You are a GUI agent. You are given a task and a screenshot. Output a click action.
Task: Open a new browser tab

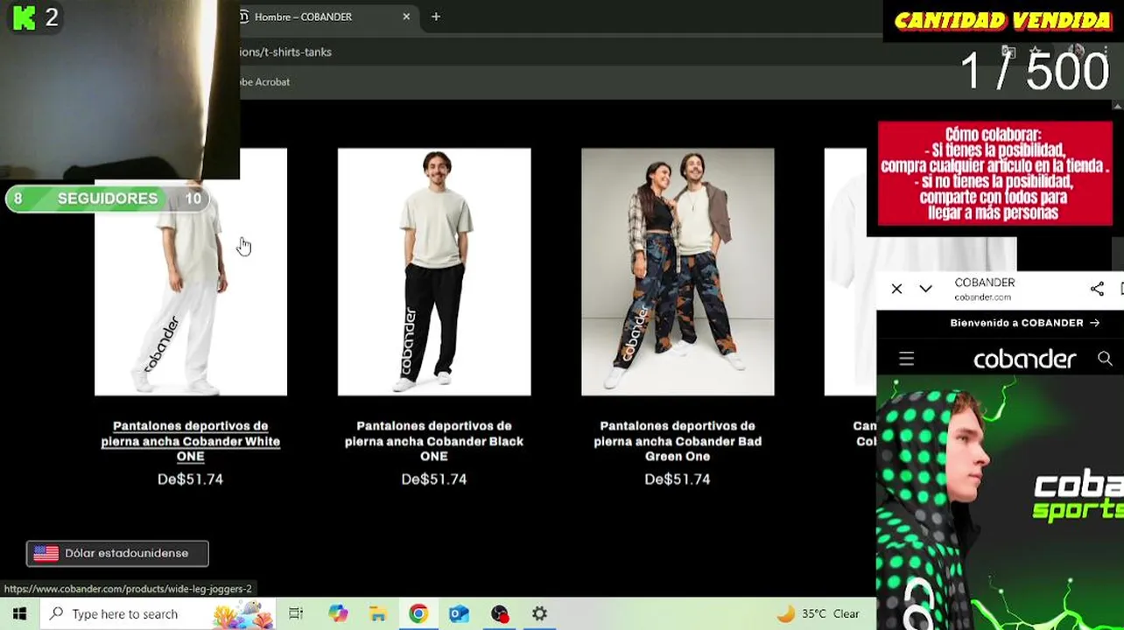click(x=436, y=17)
